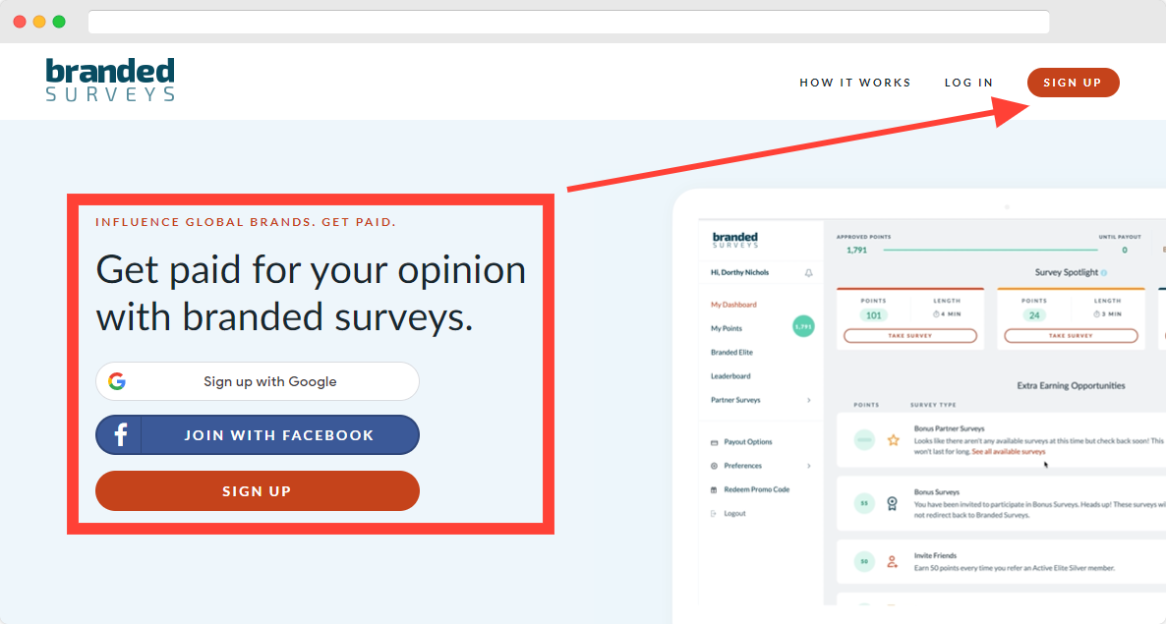Open the Log In page
Image resolution: width=1166 pixels, height=624 pixels.
click(968, 83)
